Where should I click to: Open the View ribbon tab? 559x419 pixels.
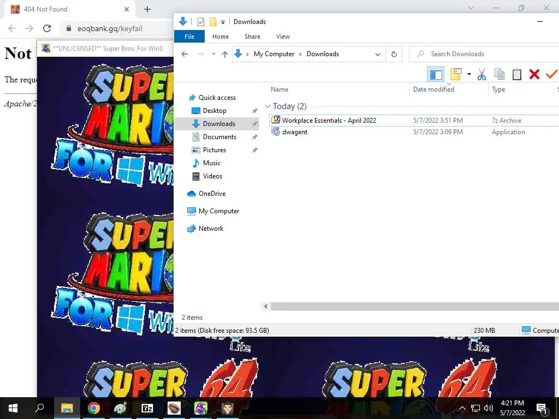[x=283, y=37]
